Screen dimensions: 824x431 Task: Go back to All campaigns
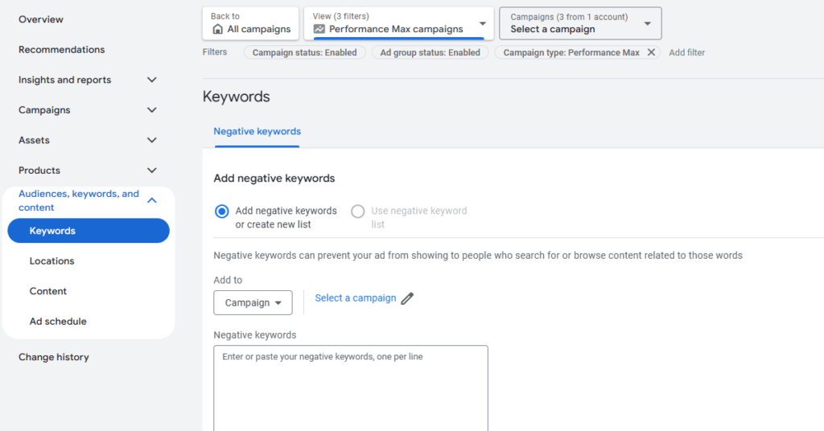(x=251, y=23)
